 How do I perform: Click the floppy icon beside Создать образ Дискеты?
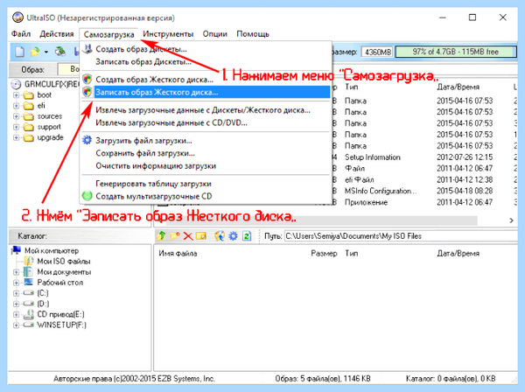click(87, 49)
